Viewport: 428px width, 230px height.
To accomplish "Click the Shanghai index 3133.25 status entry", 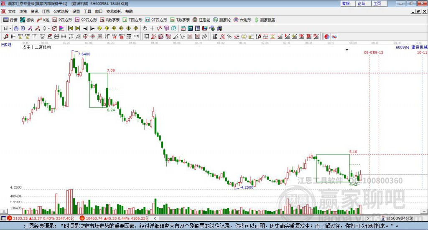I will click(x=41, y=218).
